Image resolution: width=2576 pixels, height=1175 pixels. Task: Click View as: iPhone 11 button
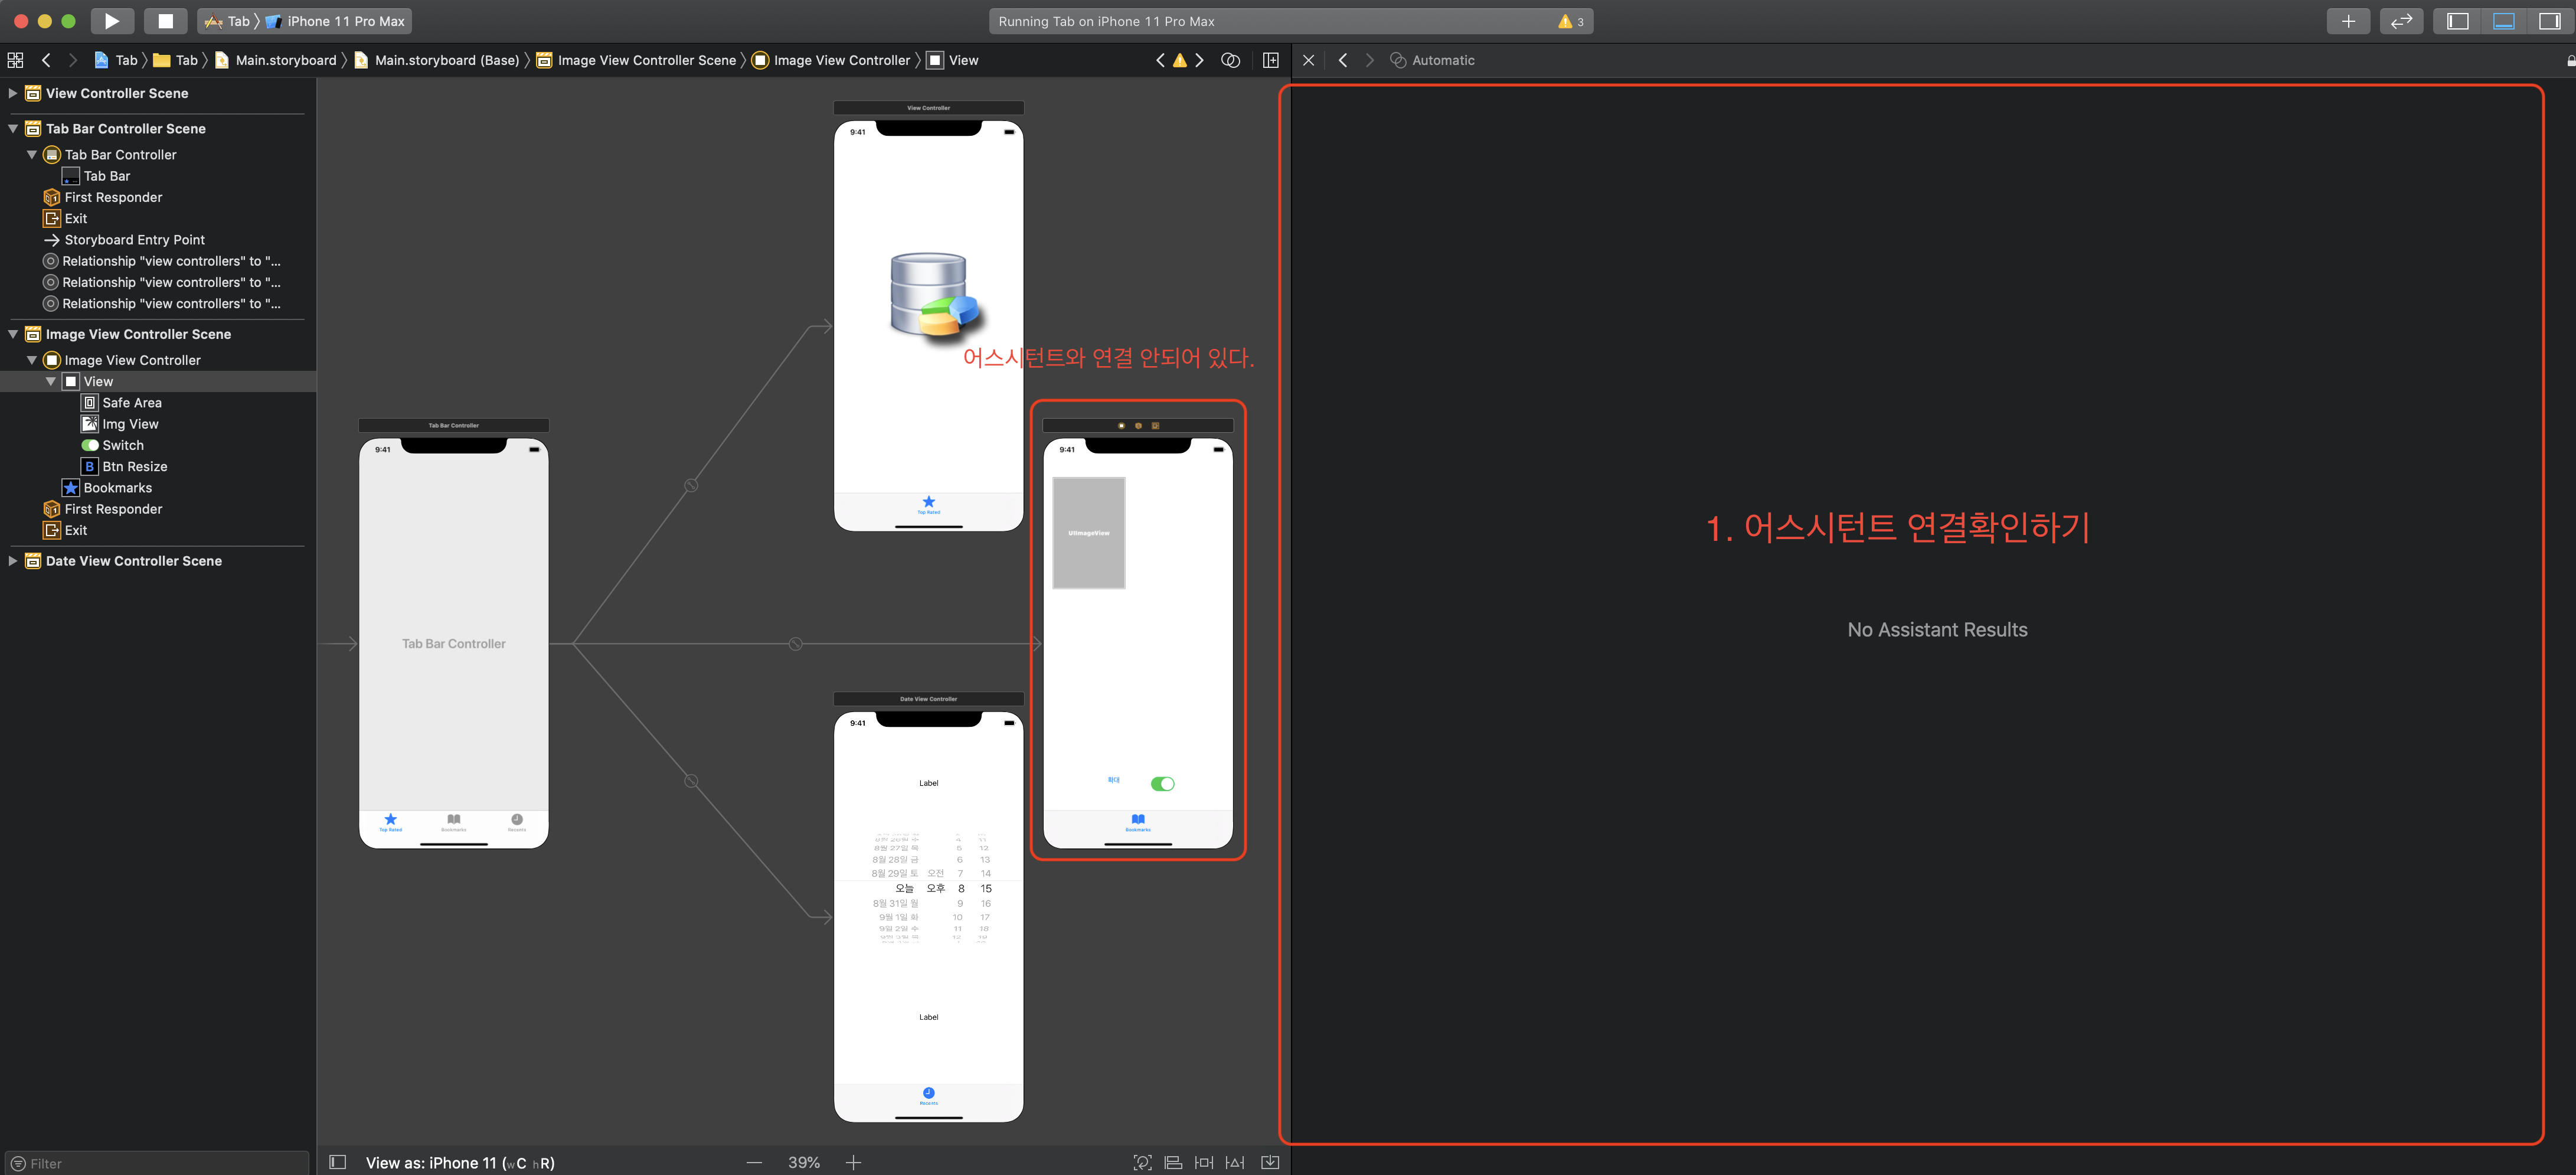(x=460, y=1162)
